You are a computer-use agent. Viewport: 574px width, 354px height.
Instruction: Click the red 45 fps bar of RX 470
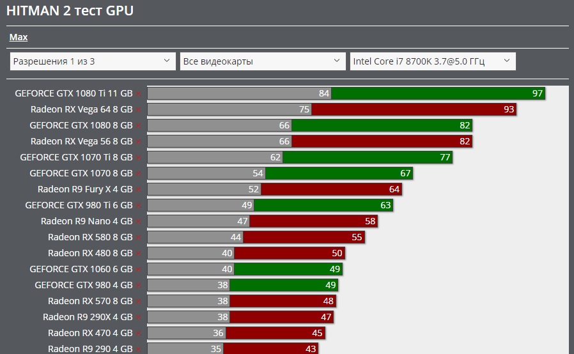[275, 333]
